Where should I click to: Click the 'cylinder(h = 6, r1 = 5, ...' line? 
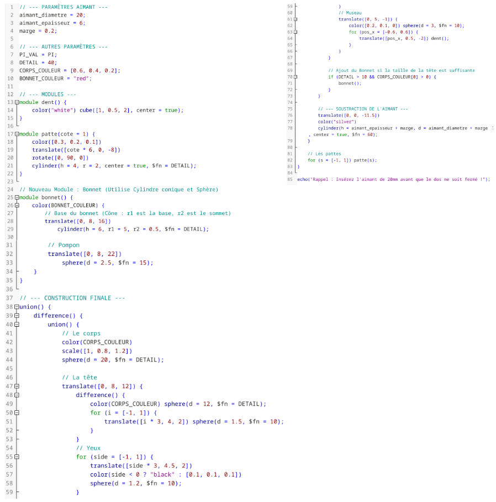[133, 229]
